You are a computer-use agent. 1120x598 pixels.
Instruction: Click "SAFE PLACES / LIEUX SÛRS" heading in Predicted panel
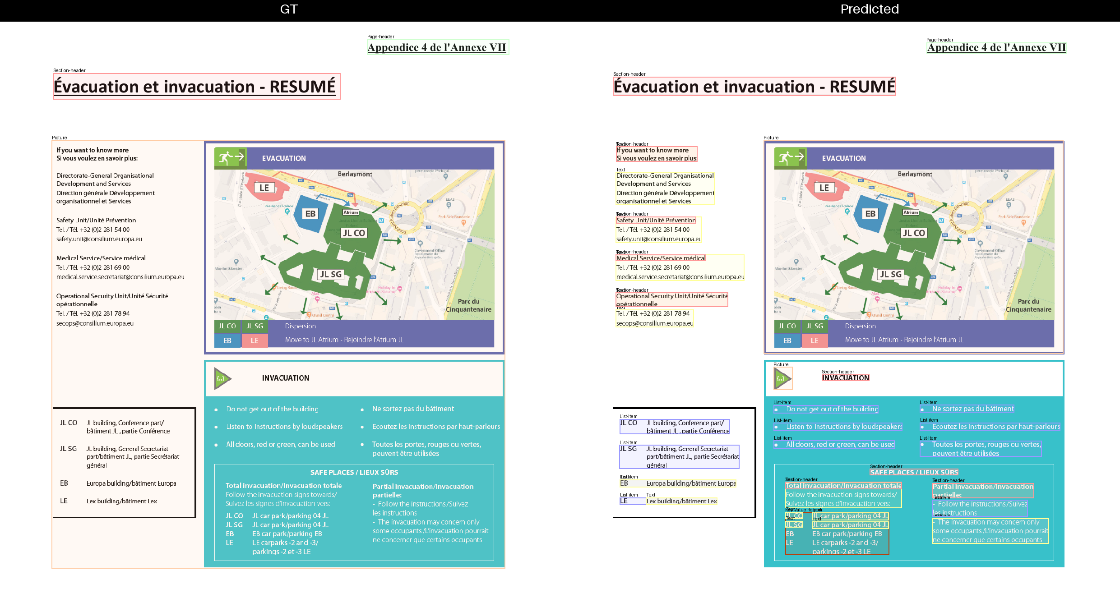pyautogui.click(x=914, y=472)
